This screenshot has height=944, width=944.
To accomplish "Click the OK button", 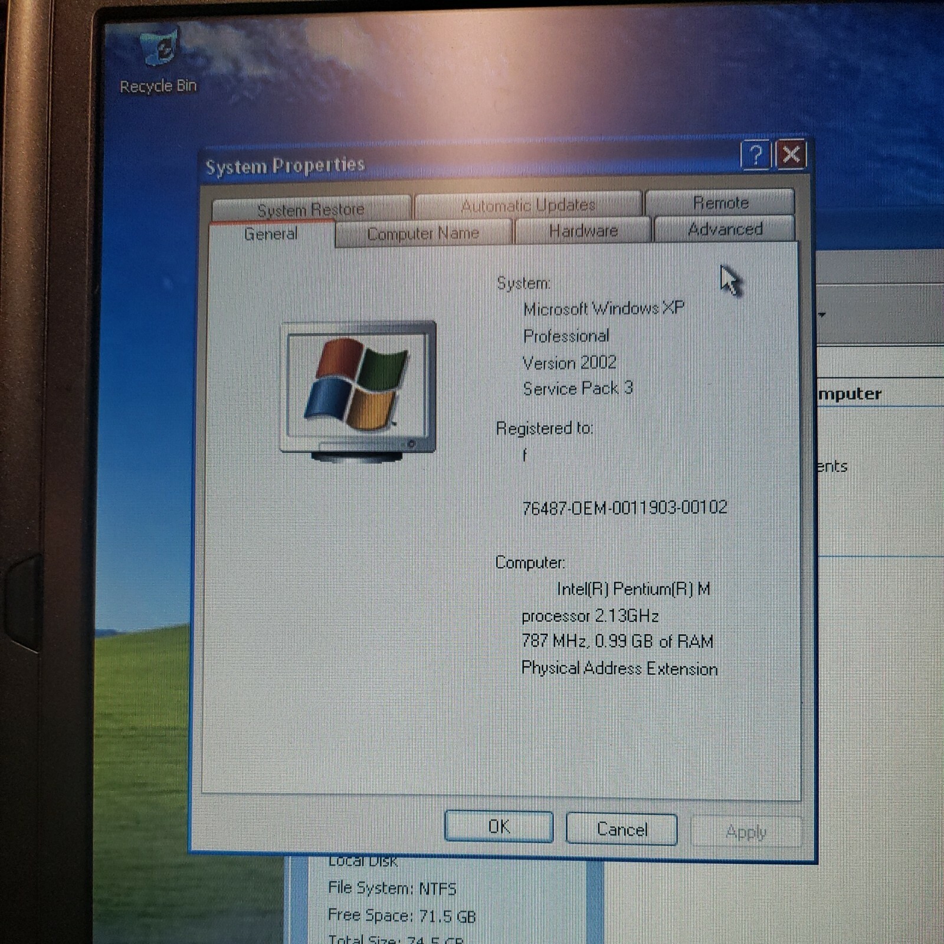I will (499, 827).
